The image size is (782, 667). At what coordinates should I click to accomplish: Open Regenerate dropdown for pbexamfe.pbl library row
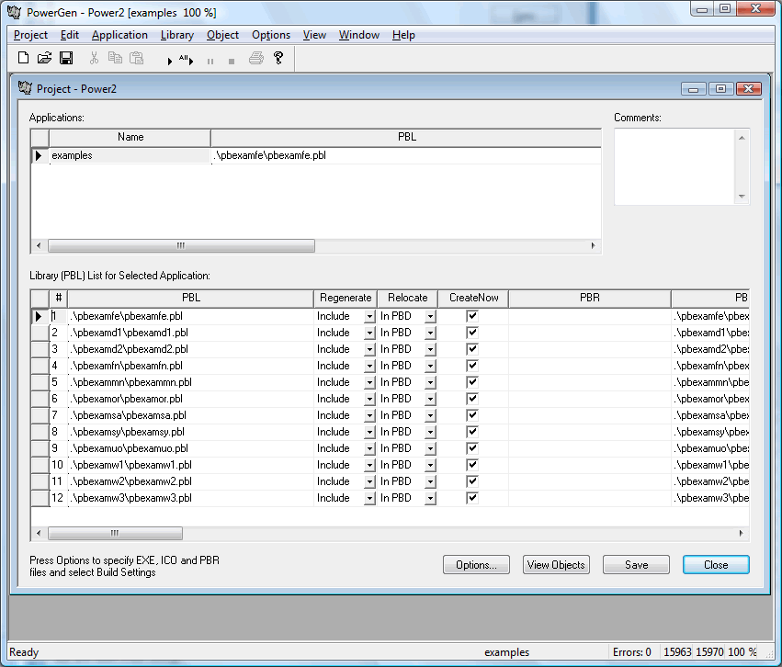(x=369, y=317)
